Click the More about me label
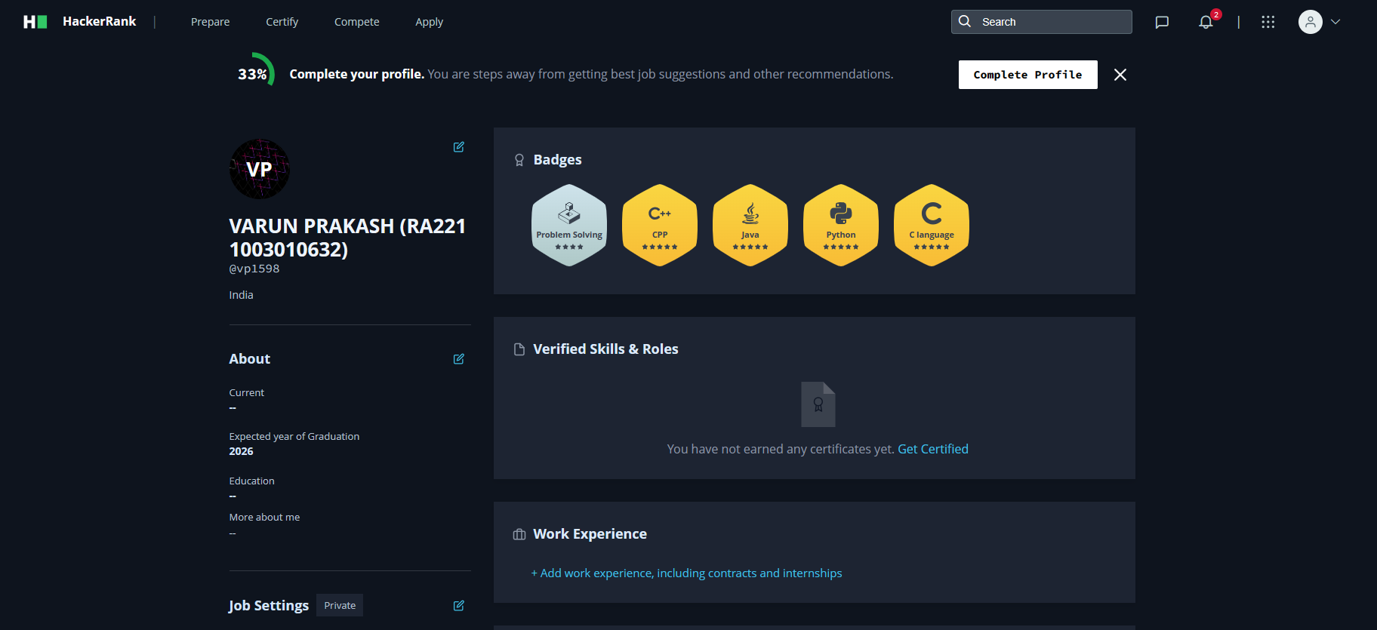Screen dimensions: 1377x630 coord(265,517)
